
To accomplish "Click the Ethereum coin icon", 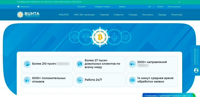I will pyautogui.click(x=115, y=37).
